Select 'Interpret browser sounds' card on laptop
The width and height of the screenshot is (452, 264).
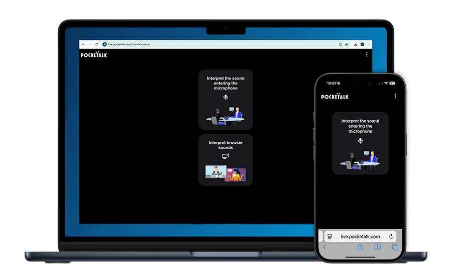coord(225,159)
